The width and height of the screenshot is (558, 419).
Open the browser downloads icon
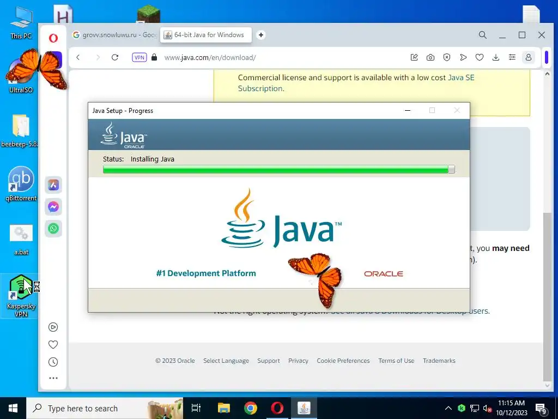click(x=496, y=57)
